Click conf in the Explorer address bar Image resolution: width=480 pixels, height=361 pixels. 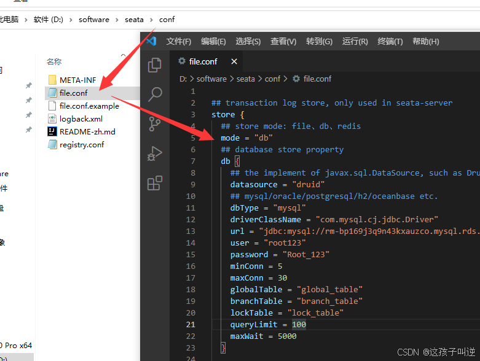click(x=167, y=20)
